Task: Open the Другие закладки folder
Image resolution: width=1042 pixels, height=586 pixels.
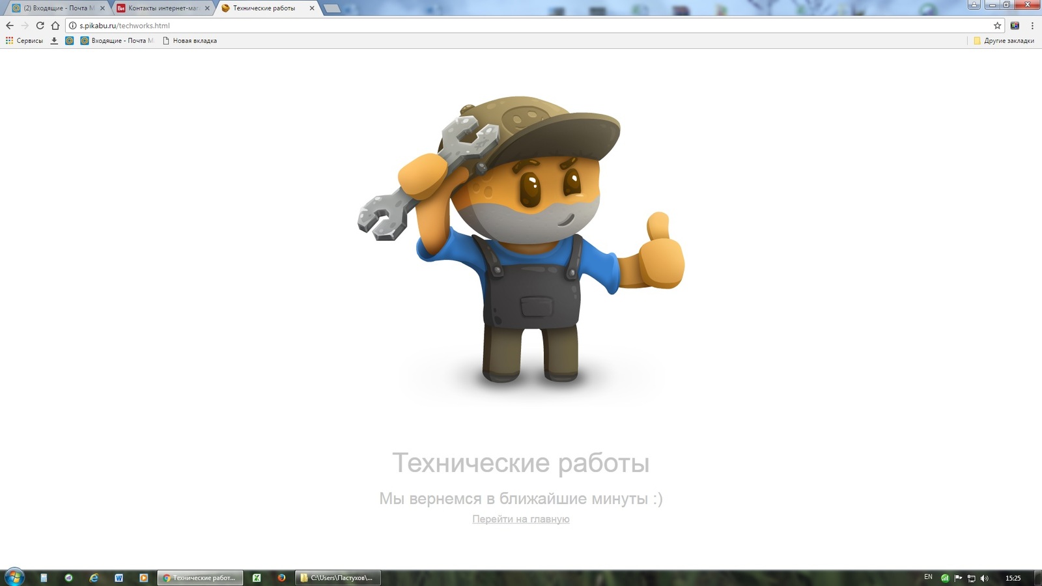Action: (x=1004, y=40)
